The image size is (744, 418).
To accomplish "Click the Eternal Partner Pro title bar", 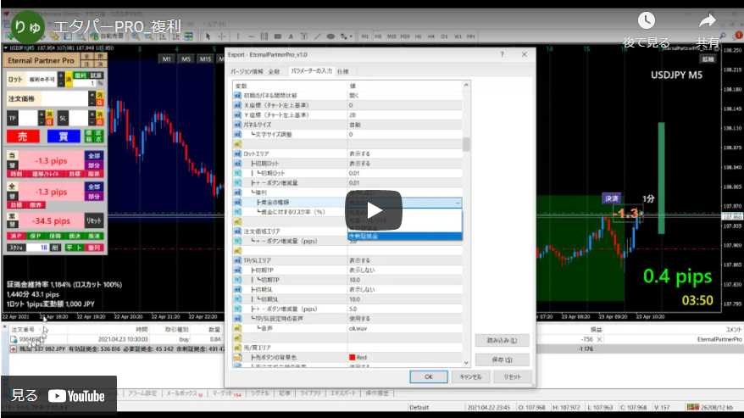I will click(42, 61).
